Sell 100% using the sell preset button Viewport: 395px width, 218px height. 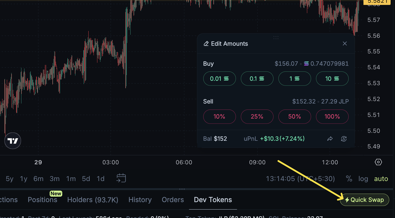332,116
